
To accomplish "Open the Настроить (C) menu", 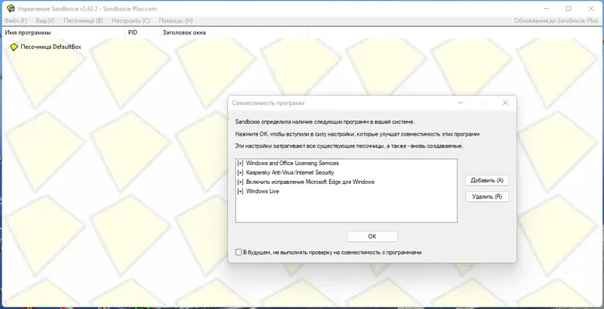I will [131, 21].
